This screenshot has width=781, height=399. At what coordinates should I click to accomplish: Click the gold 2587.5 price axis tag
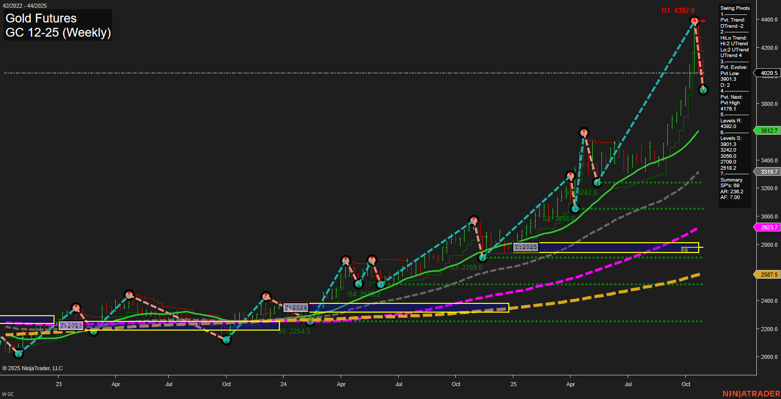768,275
